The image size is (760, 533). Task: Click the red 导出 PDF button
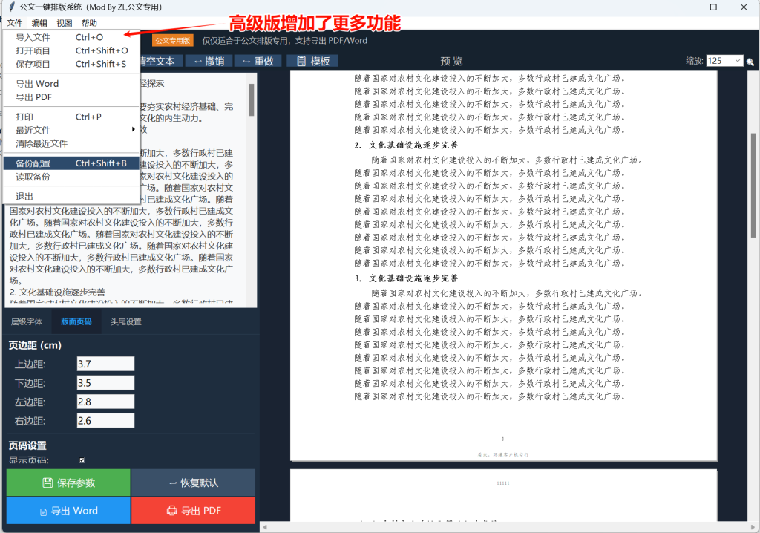pyautogui.click(x=194, y=511)
